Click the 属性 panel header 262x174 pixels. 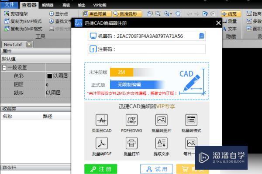pyautogui.click(x=36, y=51)
